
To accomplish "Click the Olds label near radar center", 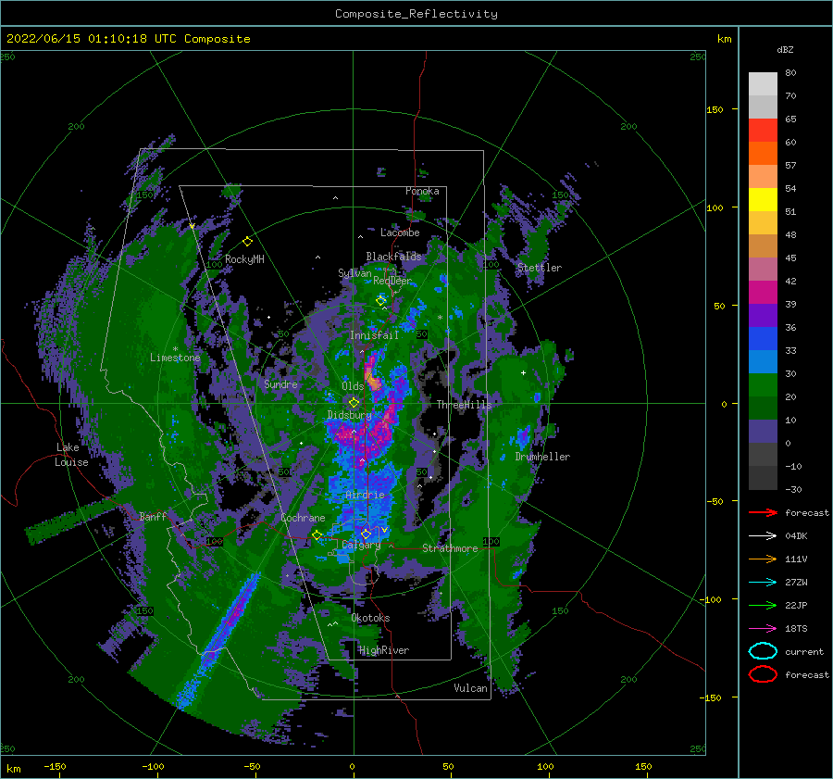I will click(x=353, y=386).
